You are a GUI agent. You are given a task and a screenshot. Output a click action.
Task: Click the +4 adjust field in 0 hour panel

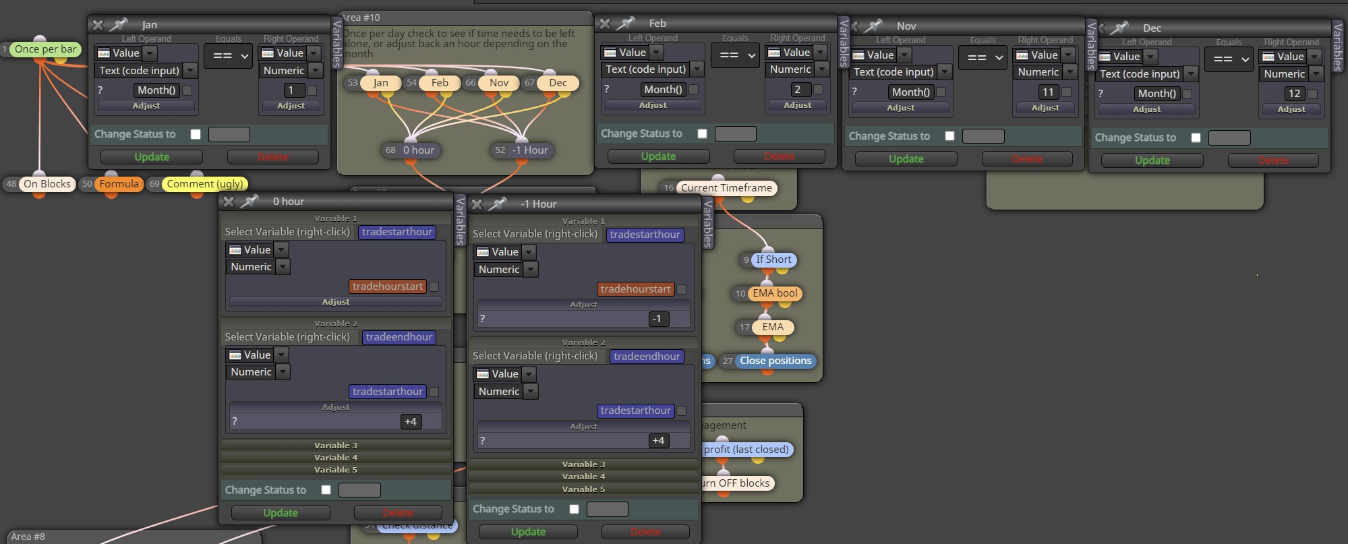(411, 421)
